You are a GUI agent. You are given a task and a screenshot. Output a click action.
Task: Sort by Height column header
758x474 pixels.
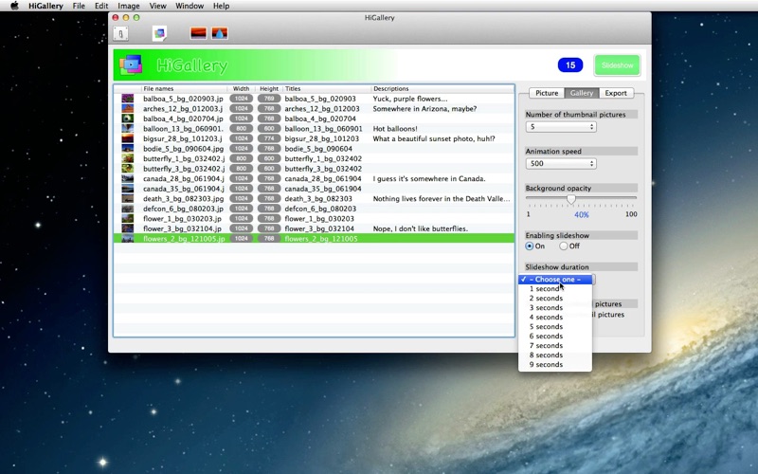(269, 88)
